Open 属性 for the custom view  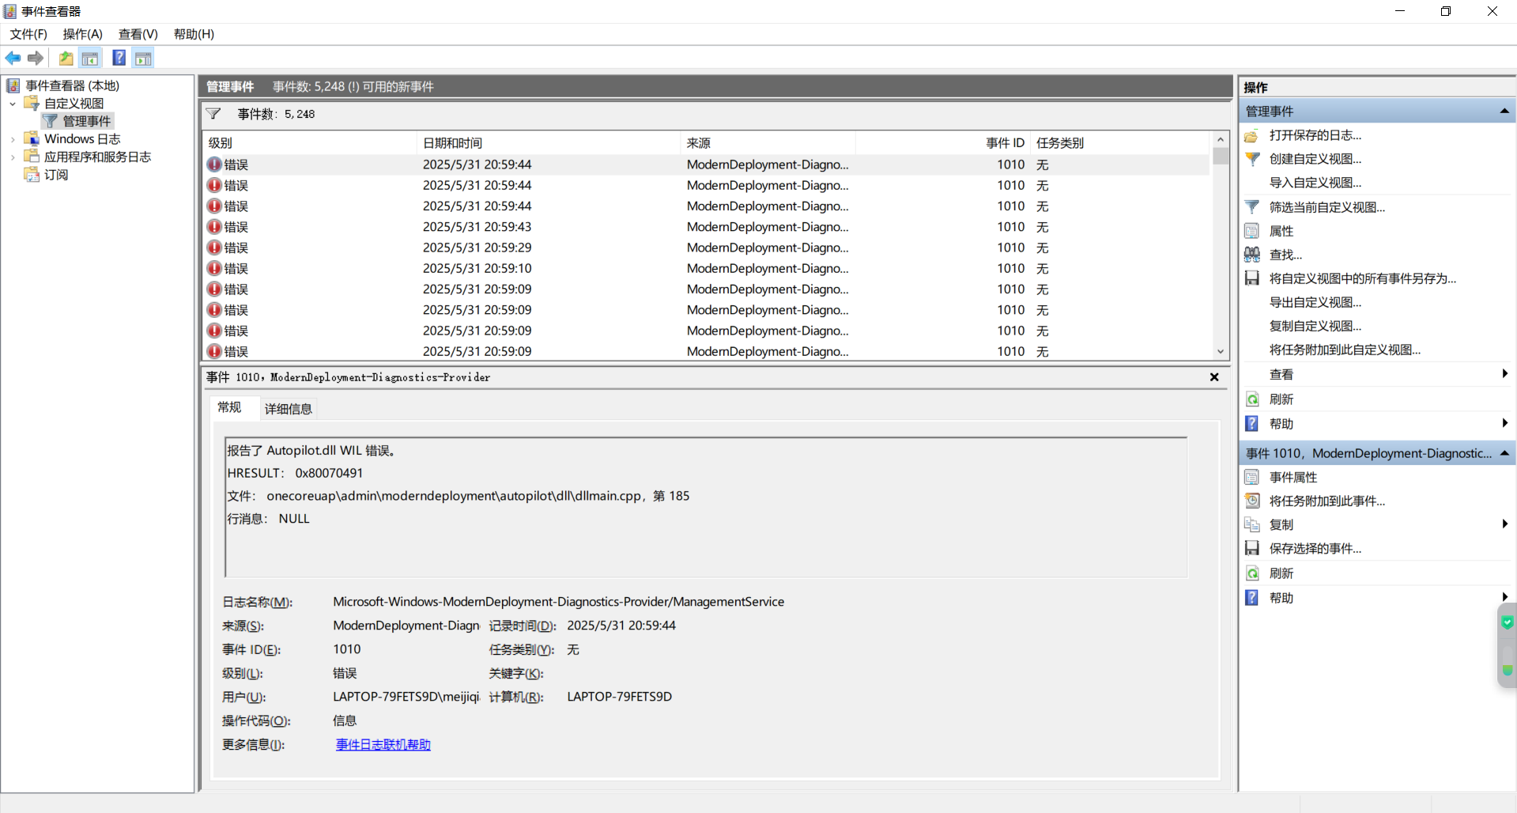(1281, 230)
